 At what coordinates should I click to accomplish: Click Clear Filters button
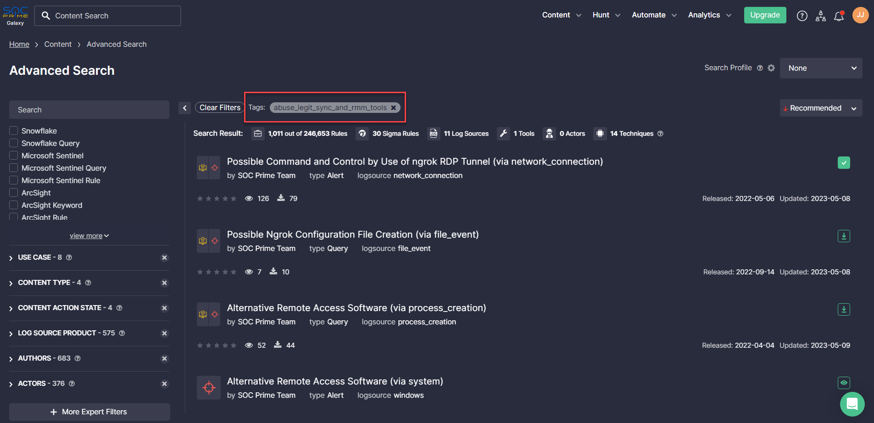click(220, 108)
